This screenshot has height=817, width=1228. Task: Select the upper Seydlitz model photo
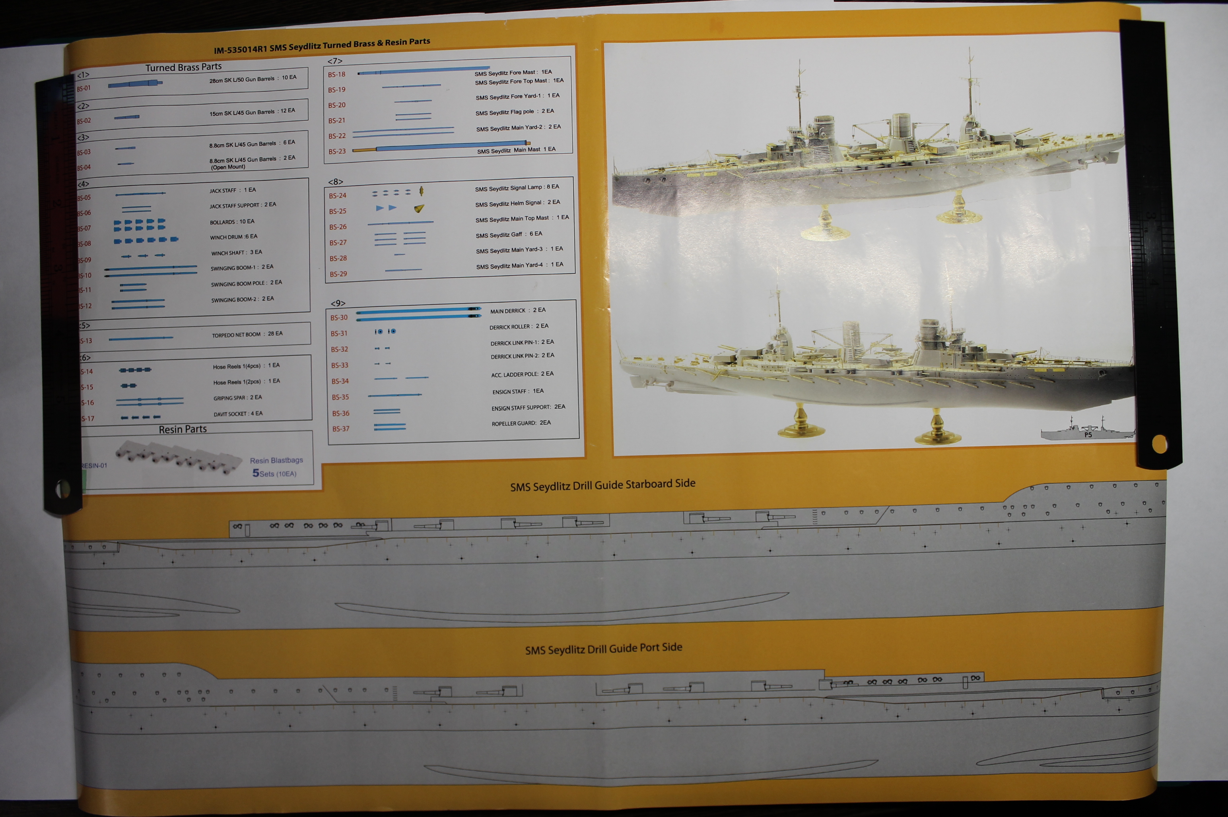[x=866, y=156]
